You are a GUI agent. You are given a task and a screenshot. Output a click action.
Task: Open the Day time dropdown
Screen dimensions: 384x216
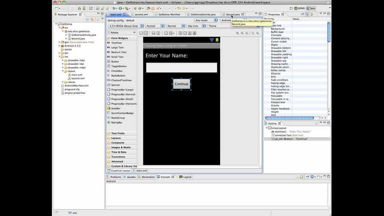coord(196,26)
